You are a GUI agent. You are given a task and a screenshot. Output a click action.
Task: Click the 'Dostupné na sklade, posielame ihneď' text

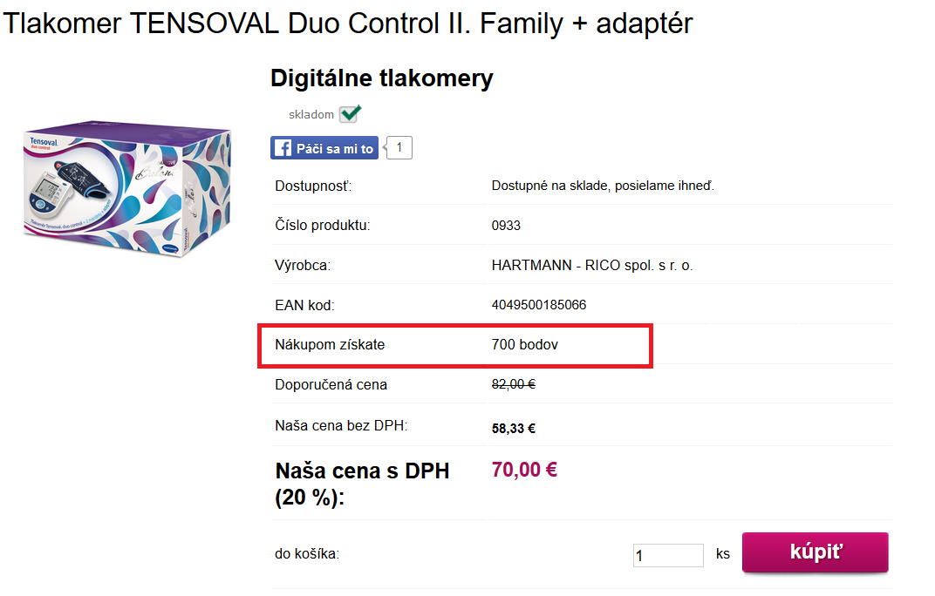pyautogui.click(x=603, y=186)
